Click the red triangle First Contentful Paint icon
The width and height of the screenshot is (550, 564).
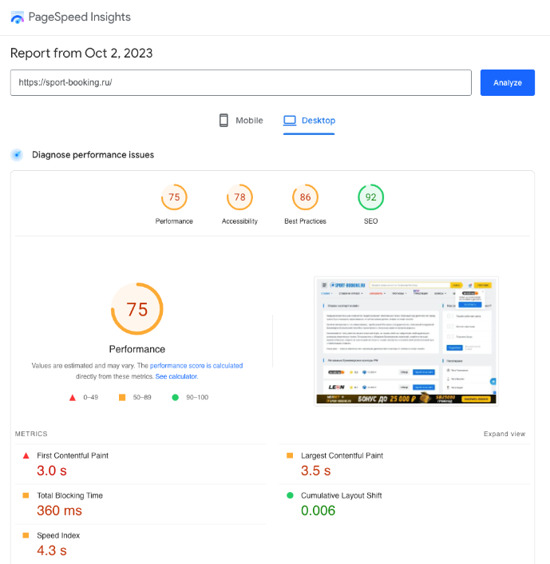point(26,455)
